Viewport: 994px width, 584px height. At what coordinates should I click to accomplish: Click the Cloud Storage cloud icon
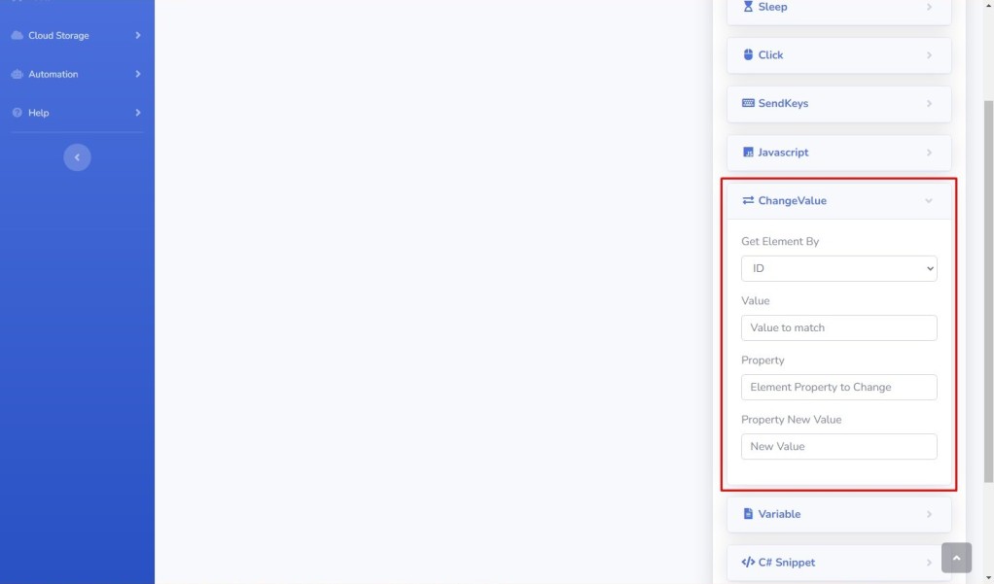pyautogui.click(x=18, y=36)
